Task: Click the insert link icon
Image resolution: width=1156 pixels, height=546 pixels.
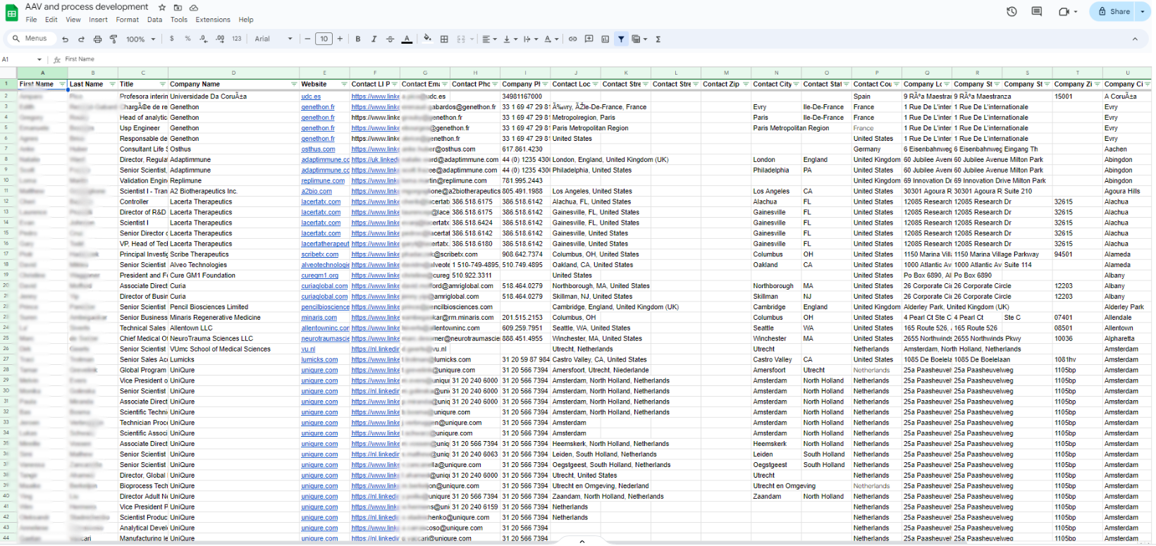Action: 572,39
